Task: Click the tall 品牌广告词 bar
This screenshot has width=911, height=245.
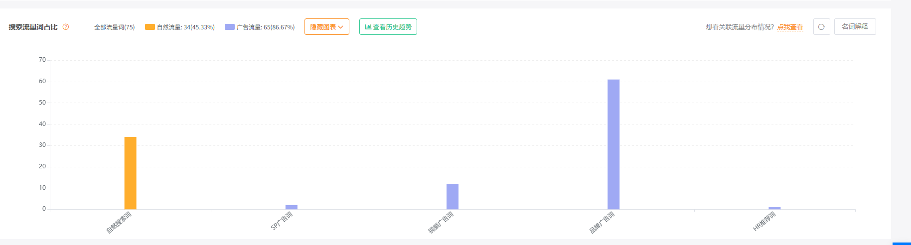Action: (x=613, y=144)
